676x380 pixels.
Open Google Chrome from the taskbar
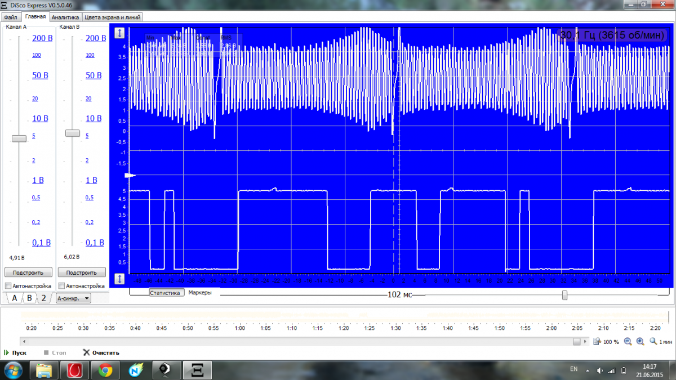(104, 370)
